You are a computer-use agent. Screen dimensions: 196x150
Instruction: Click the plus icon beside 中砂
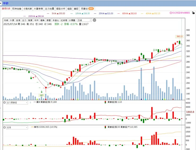(x=1, y=3)
